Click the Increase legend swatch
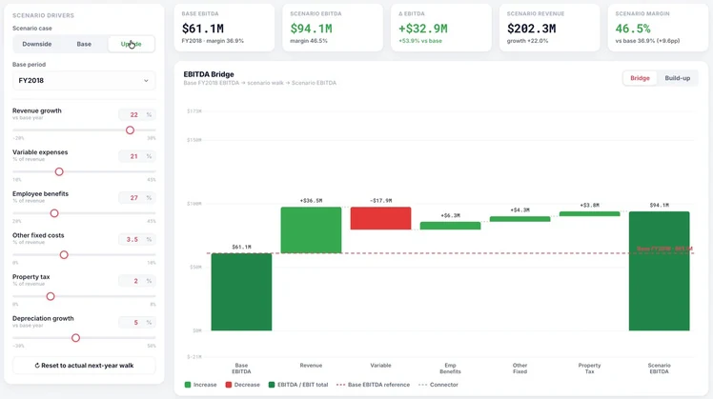Screen dimensions: 713x399 click(x=188, y=385)
